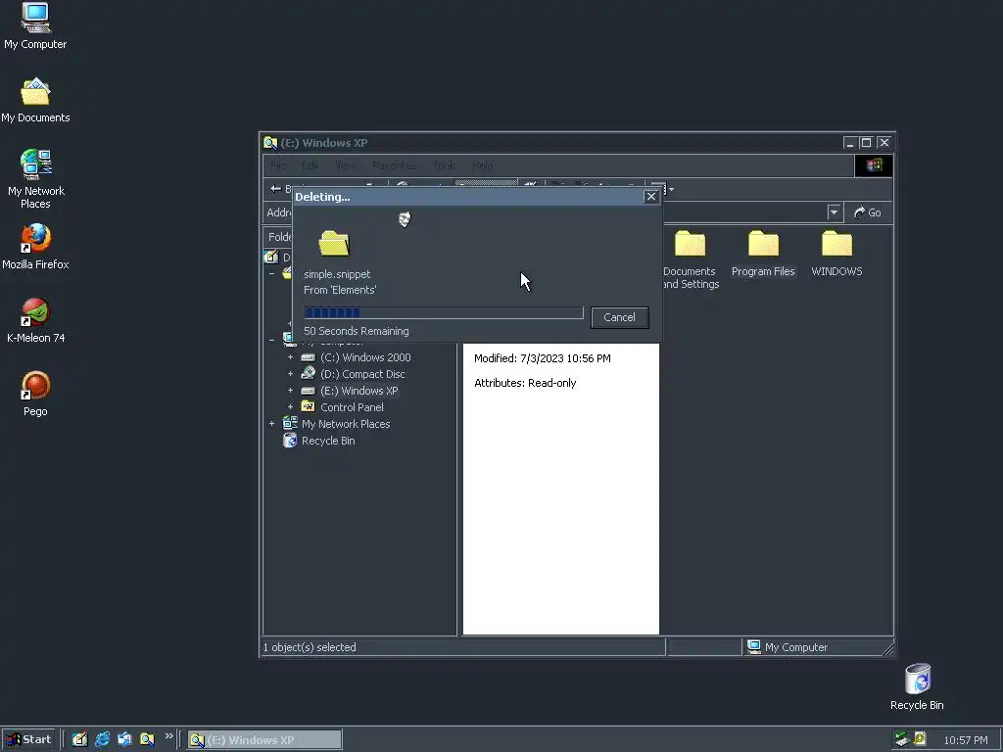Click the Windows logo throbber icon
The image size is (1003, 752).
[x=874, y=165]
